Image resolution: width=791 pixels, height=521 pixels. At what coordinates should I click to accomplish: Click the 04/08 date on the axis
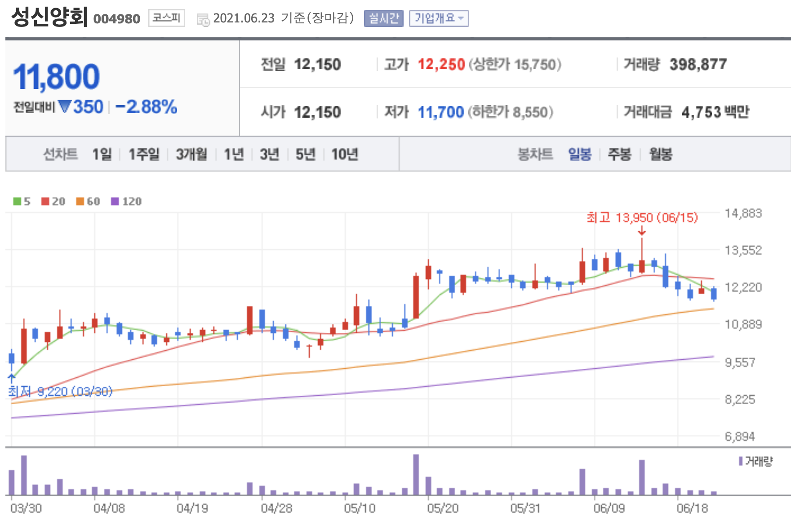(109, 508)
